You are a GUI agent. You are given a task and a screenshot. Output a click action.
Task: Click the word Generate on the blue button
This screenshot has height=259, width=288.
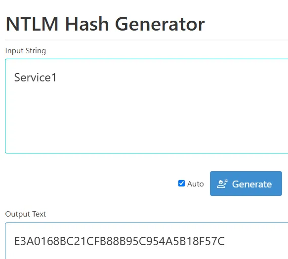[x=252, y=184]
